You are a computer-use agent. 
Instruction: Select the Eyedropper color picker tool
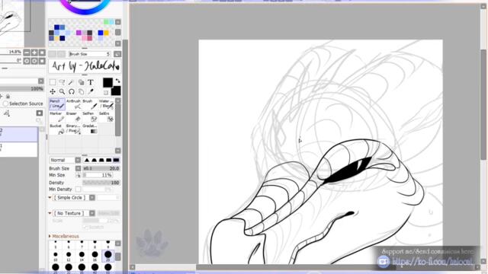[x=91, y=91]
